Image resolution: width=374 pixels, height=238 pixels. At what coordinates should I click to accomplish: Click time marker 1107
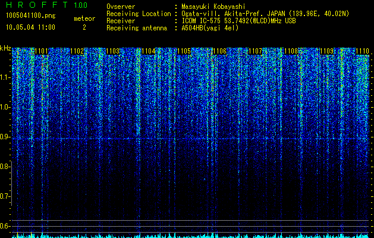click(x=255, y=51)
